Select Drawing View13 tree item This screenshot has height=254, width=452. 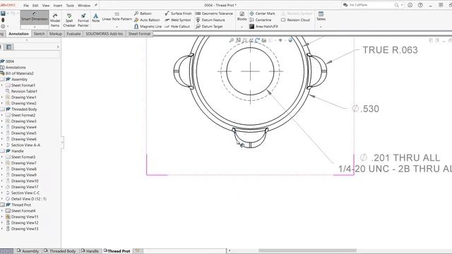coord(25,229)
